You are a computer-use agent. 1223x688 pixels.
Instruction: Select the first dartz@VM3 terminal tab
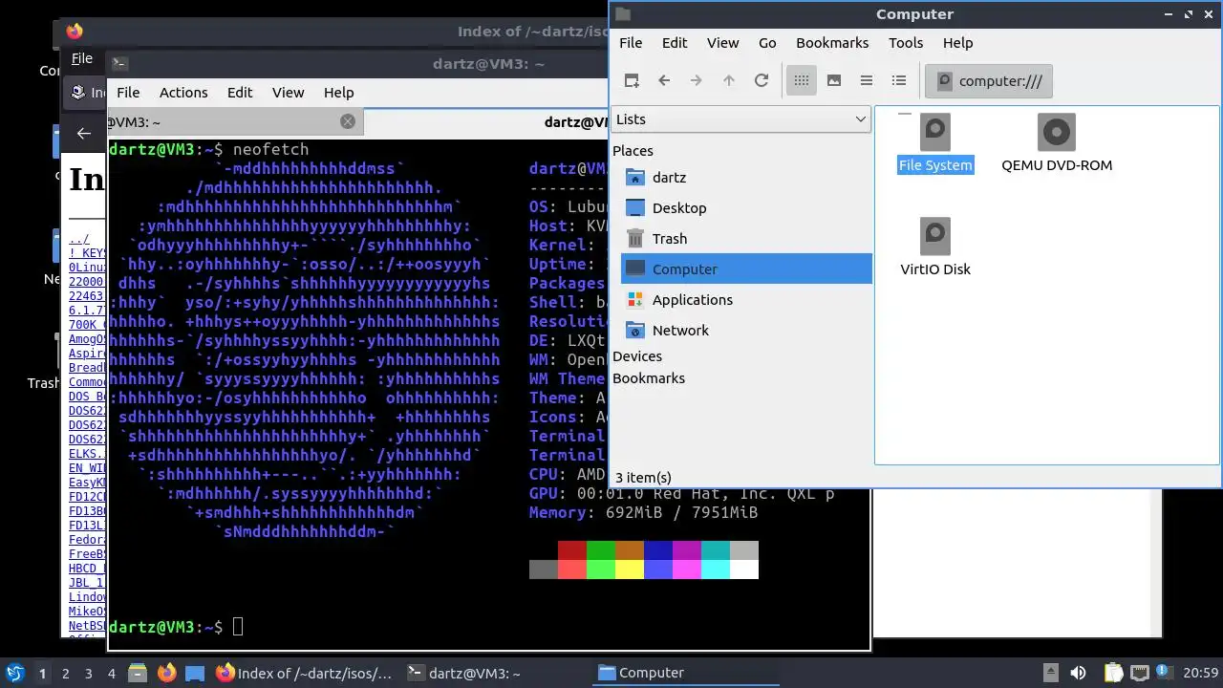point(234,121)
